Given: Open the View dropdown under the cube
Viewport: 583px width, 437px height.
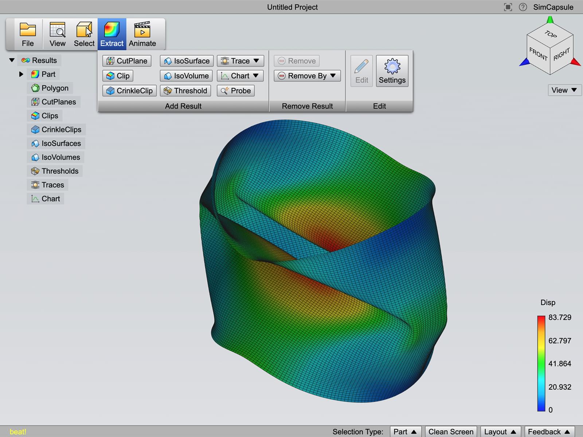Looking at the screenshot, I should tap(564, 90).
